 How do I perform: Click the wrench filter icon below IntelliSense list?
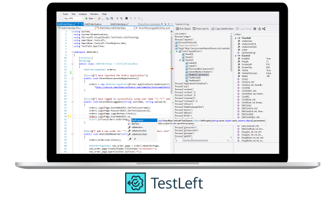click(x=130, y=139)
